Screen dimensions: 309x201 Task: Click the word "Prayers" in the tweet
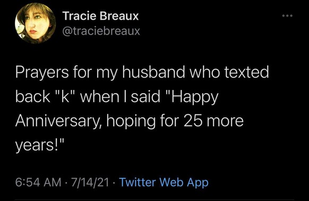pos(42,72)
